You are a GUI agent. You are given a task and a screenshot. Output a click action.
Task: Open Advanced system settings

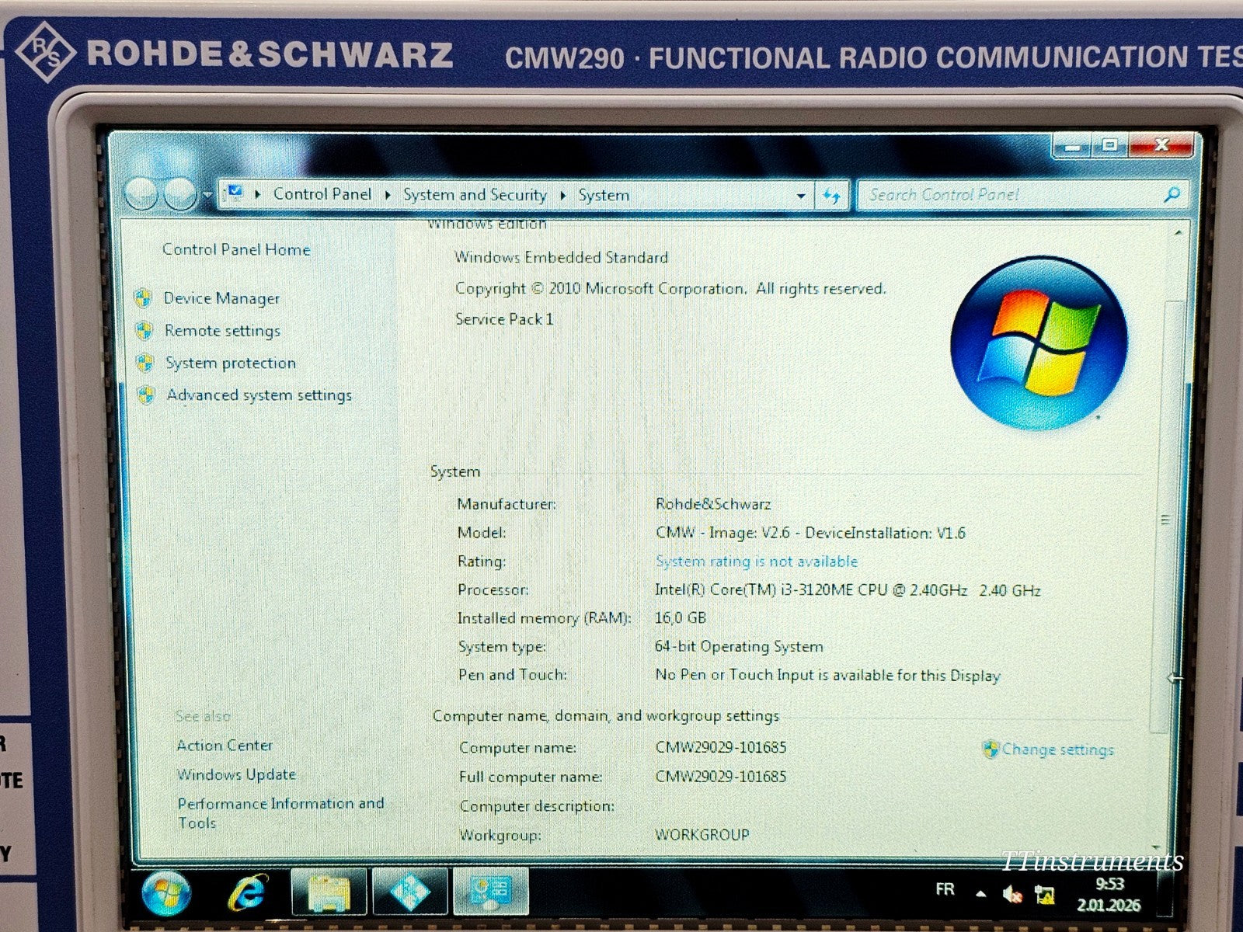258,395
